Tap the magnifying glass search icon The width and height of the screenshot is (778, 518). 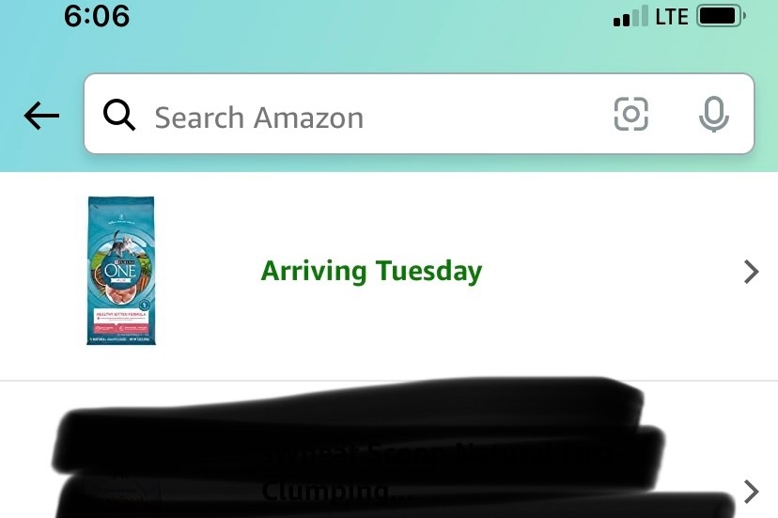tap(119, 115)
